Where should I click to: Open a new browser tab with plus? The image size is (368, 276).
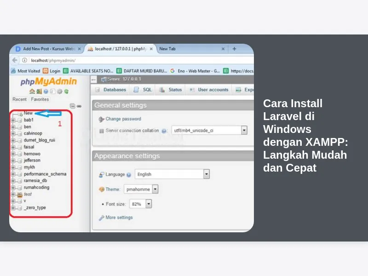234,49
